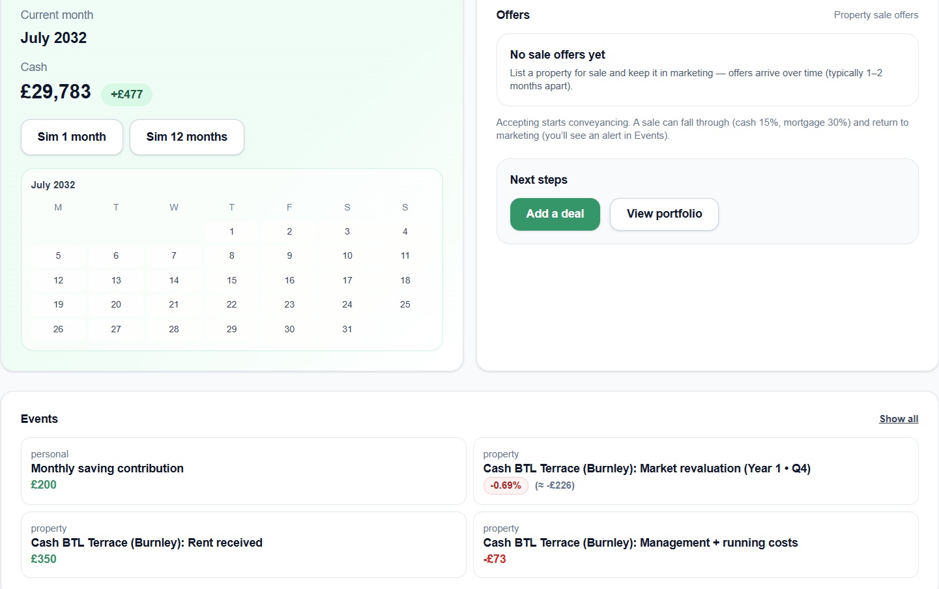The height and width of the screenshot is (589, 939).
Task: Select July 15 on the calendar
Action: [231, 280]
